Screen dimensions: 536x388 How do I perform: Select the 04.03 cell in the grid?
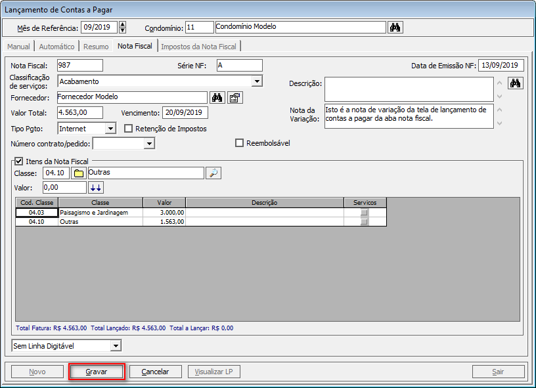click(x=37, y=213)
